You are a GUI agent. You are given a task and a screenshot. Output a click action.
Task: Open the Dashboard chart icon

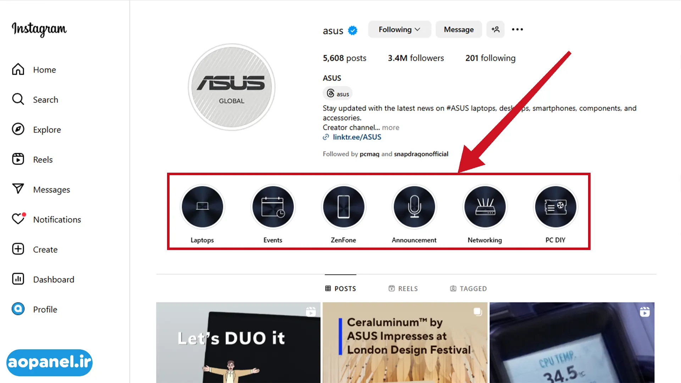18,279
